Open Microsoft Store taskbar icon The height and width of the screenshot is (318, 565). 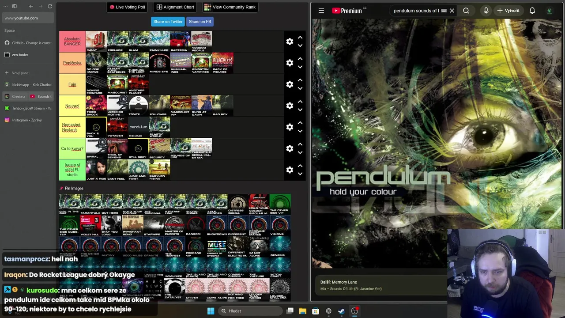(316, 311)
